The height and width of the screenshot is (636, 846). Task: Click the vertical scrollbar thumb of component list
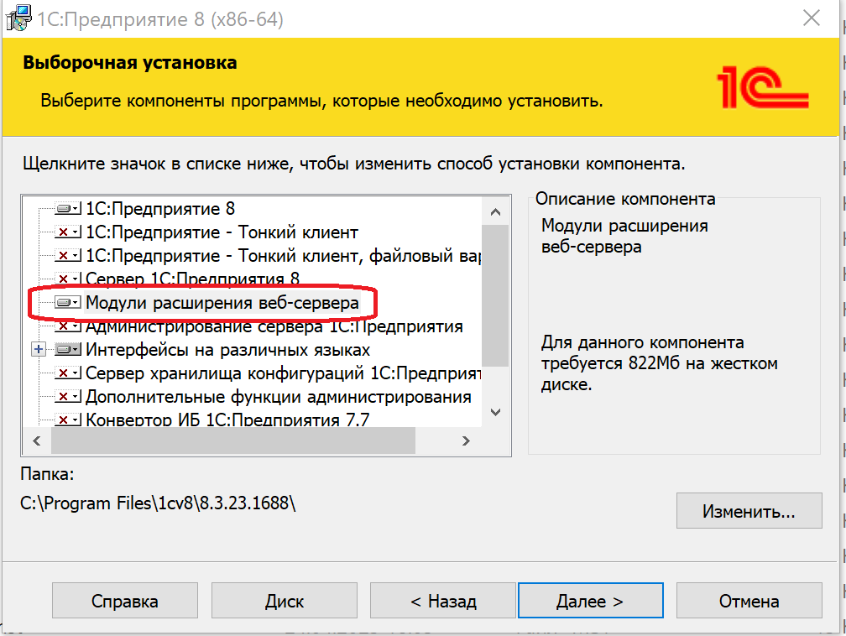coord(495,295)
